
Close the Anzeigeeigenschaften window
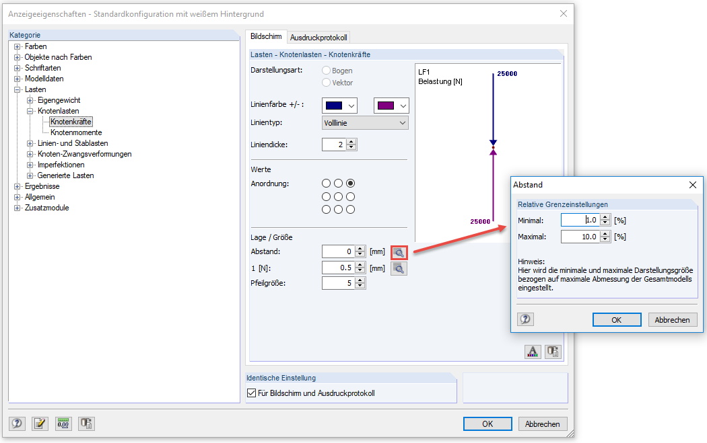click(x=563, y=13)
